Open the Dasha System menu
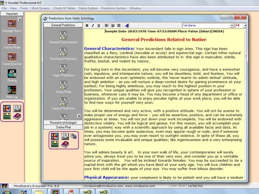The width and height of the screenshot is (259, 194). [88, 8]
